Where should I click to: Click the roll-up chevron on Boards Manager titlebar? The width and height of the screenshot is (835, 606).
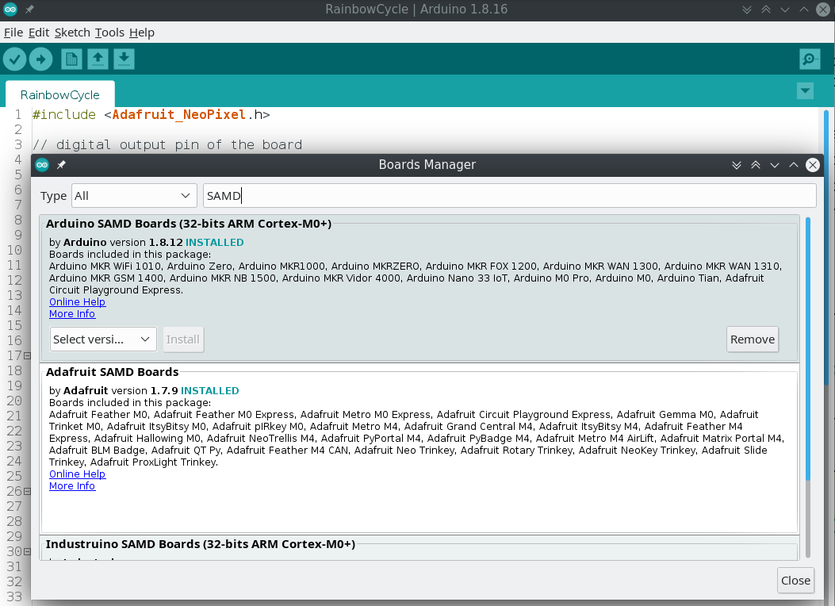(x=793, y=165)
